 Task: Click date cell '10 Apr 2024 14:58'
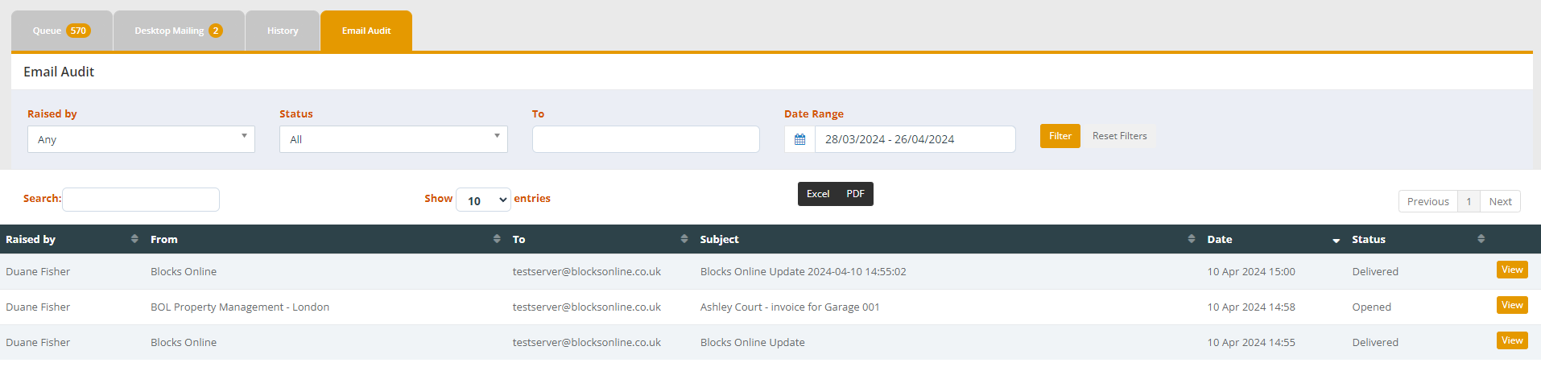1251,307
